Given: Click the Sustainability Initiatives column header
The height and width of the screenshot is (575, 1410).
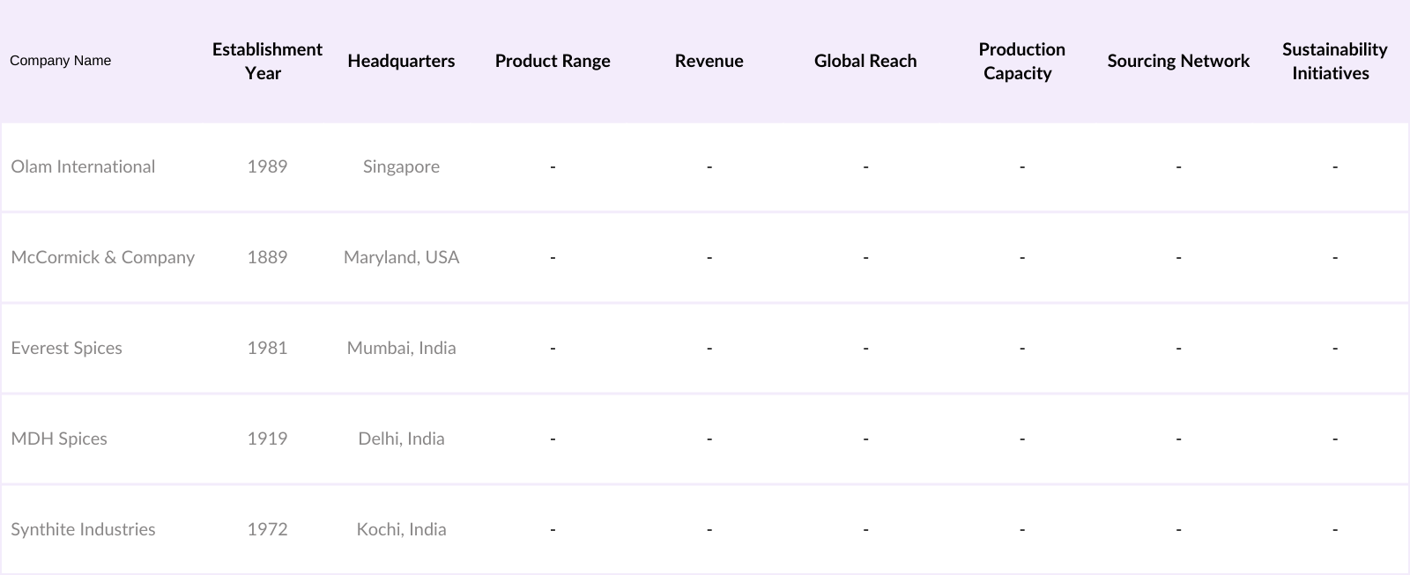Looking at the screenshot, I should (x=1334, y=61).
